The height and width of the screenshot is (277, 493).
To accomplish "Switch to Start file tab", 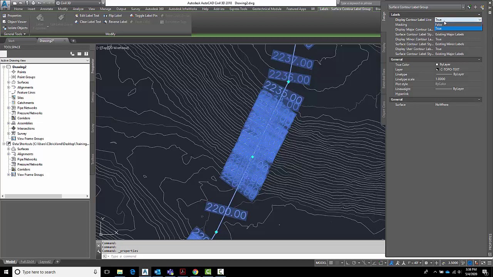I will (x=11, y=41).
